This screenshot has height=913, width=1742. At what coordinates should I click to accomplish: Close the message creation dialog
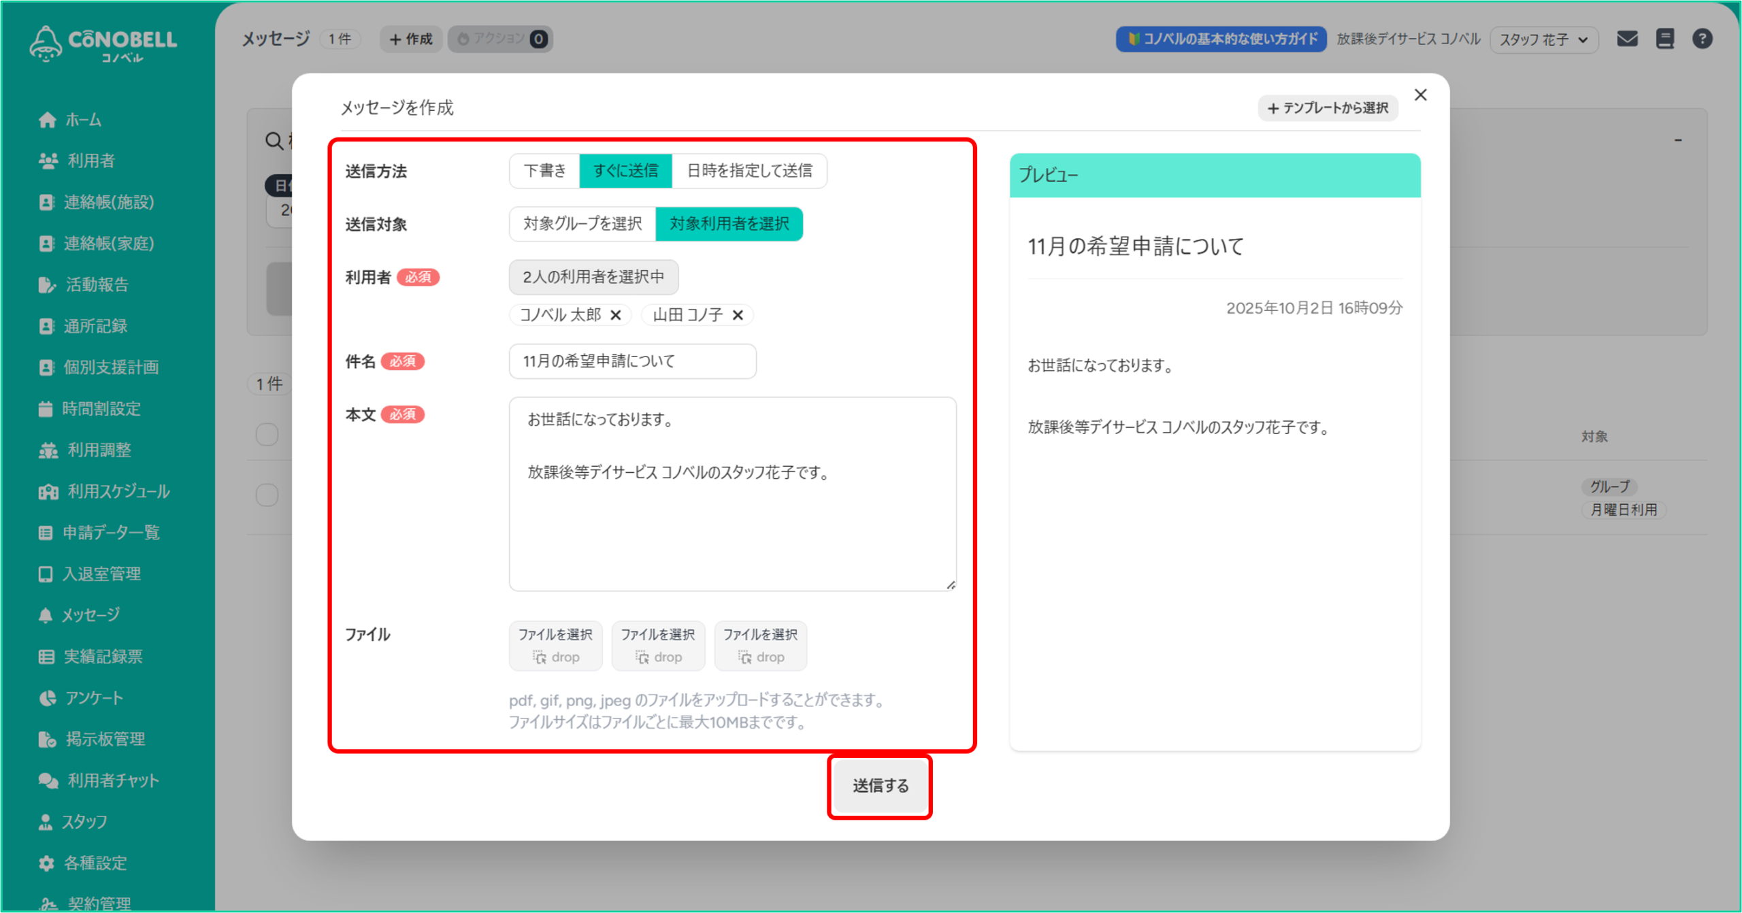[x=1420, y=95]
